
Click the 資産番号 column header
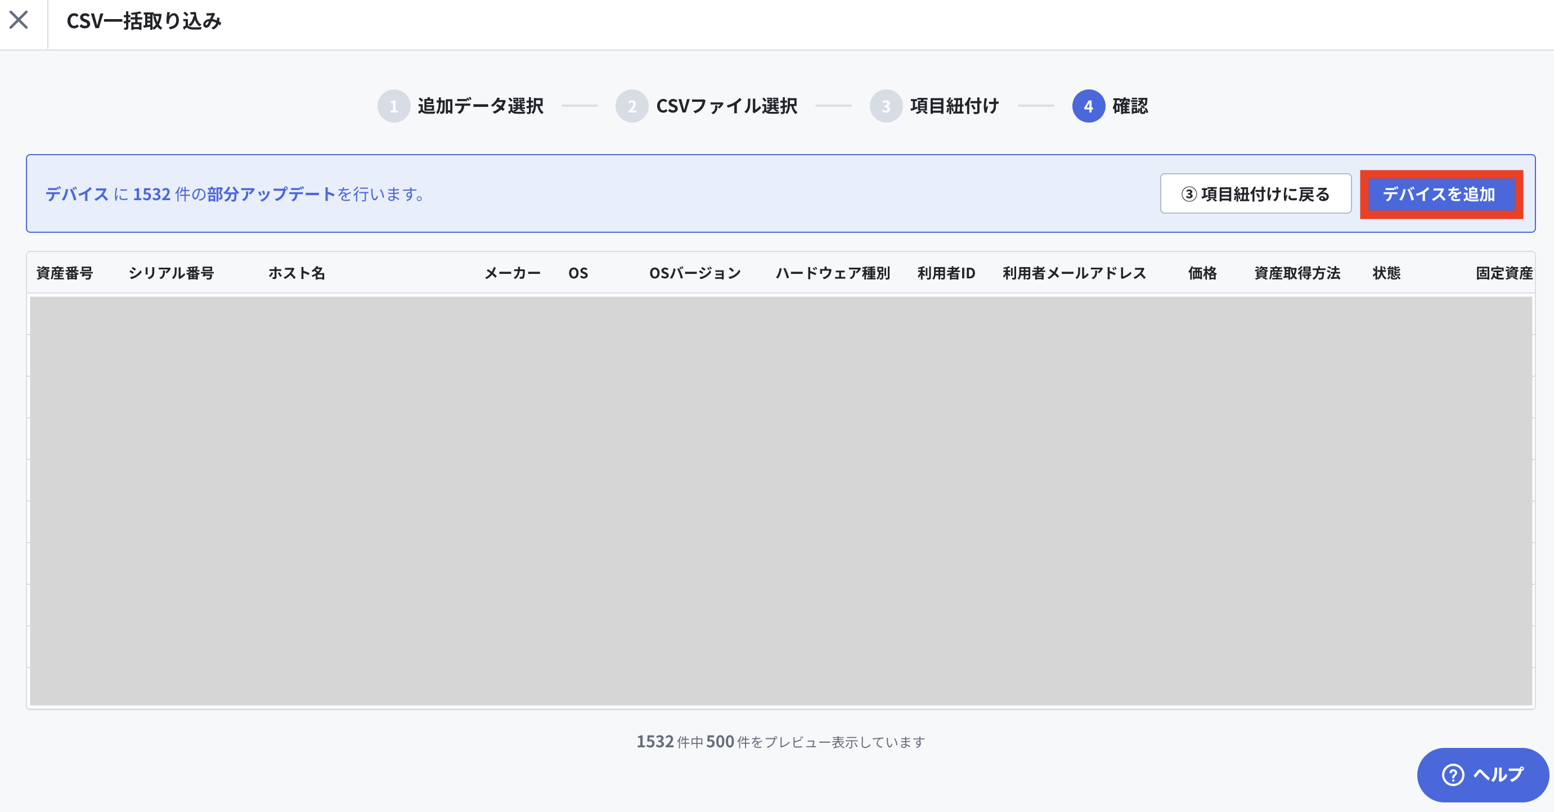pyautogui.click(x=65, y=273)
